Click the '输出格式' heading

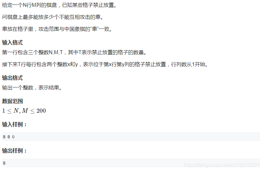[x=12, y=78]
